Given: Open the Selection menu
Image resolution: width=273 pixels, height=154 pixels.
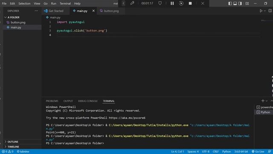Looking at the screenshot, I should click(x=24, y=3).
